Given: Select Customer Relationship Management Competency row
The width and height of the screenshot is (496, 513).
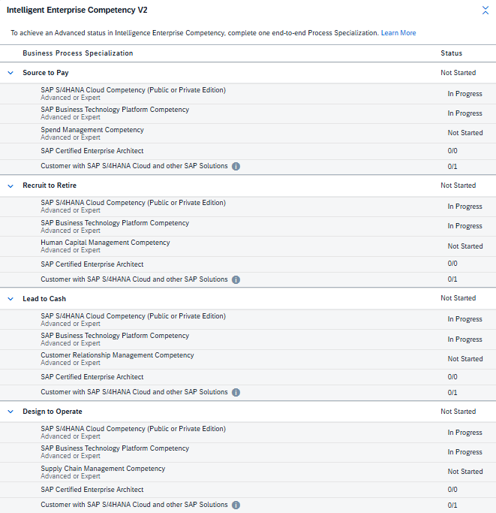Looking at the screenshot, I should tap(117, 355).
